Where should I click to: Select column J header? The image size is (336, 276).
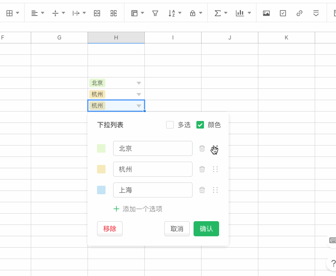tap(230, 38)
